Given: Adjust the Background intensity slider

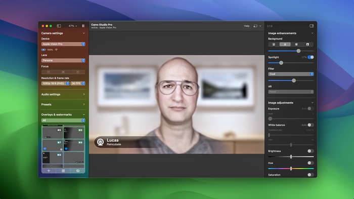Looking at the screenshot, I should (298, 51).
